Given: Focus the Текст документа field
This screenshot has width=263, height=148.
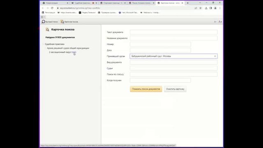Looking at the screenshot, I should [173, 32].
